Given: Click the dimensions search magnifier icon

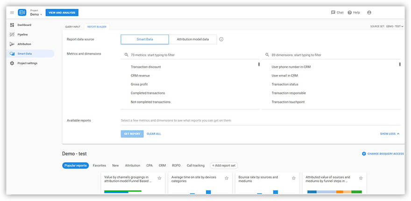Looking at the screenshot, I should [267, 55].
